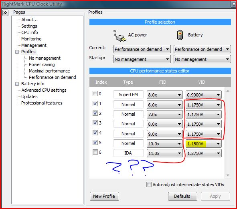Open the 6.0x FID dropdown

click(164, 105)
